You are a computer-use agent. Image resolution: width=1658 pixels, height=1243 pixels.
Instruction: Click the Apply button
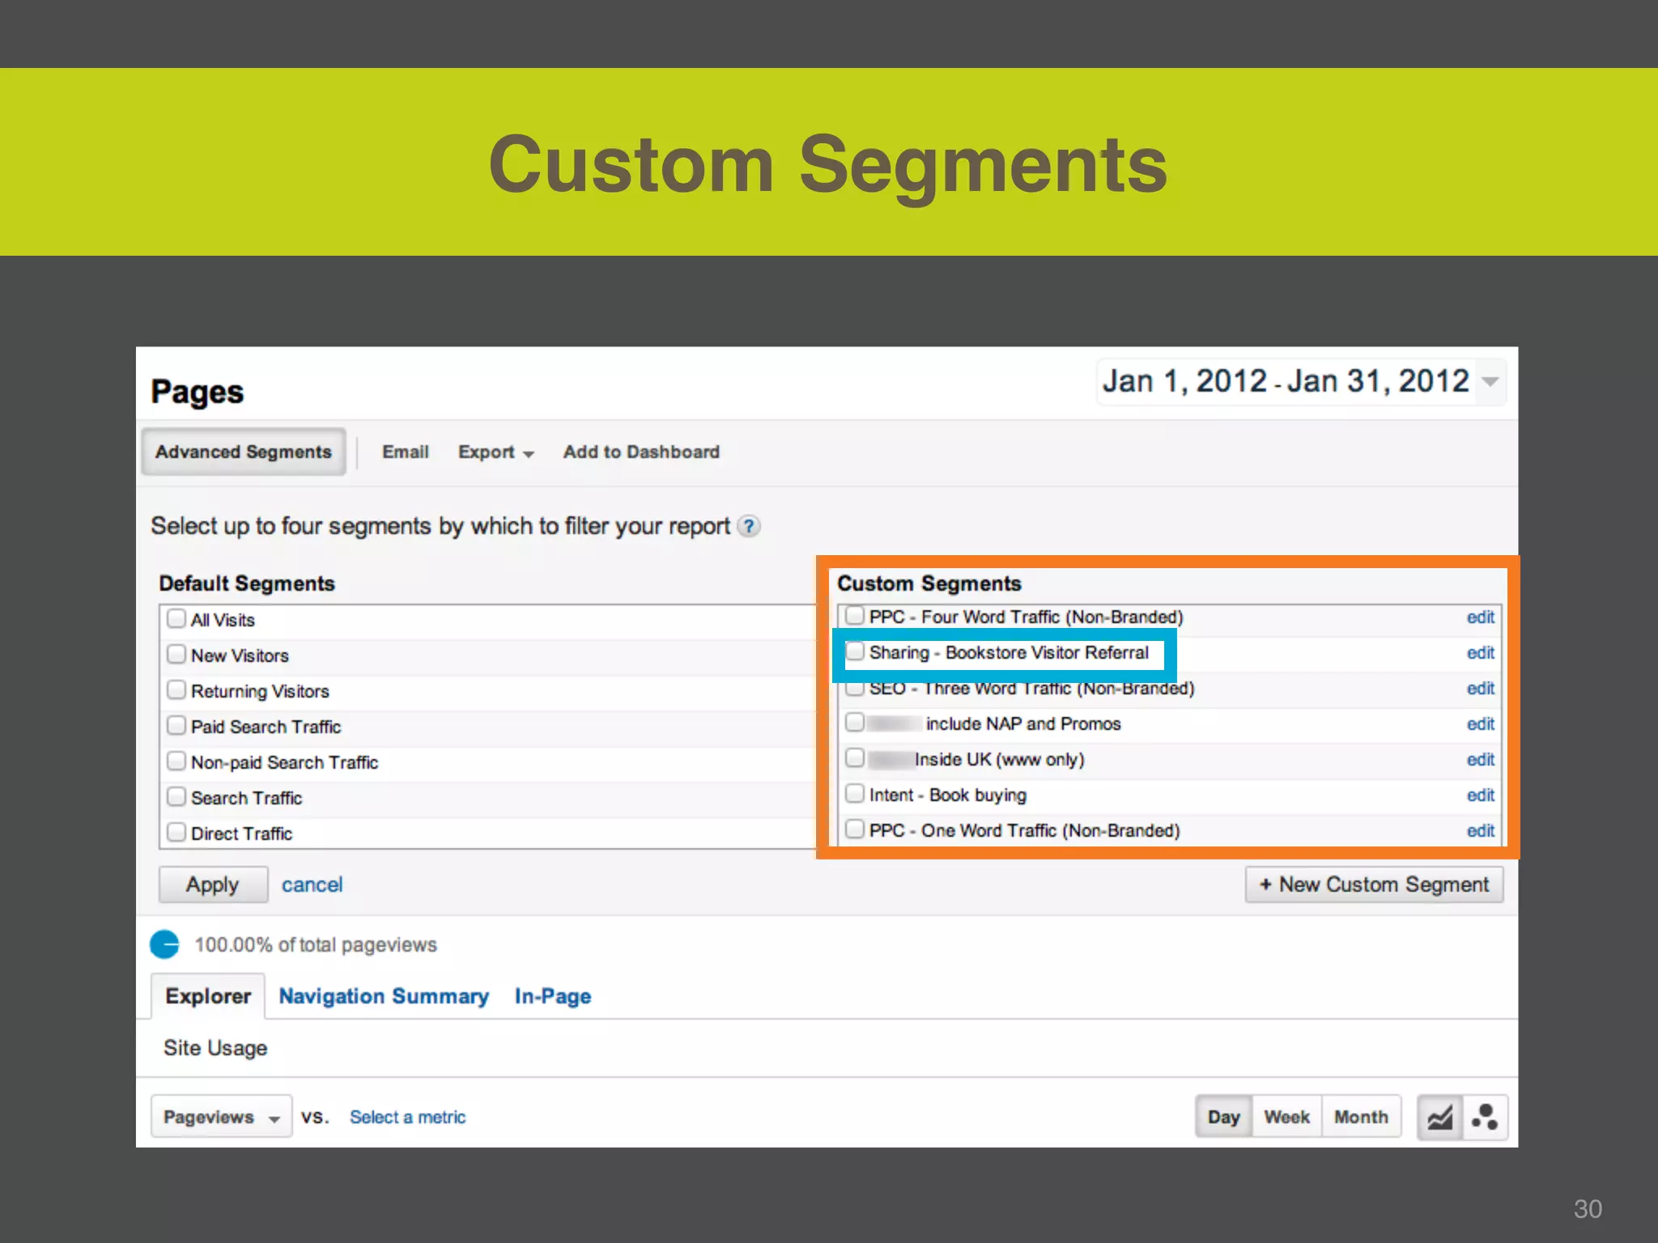213,885
